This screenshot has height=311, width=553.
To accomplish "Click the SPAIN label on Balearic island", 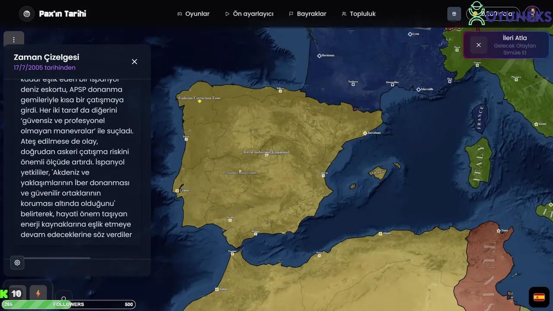I will click(377, 172).
